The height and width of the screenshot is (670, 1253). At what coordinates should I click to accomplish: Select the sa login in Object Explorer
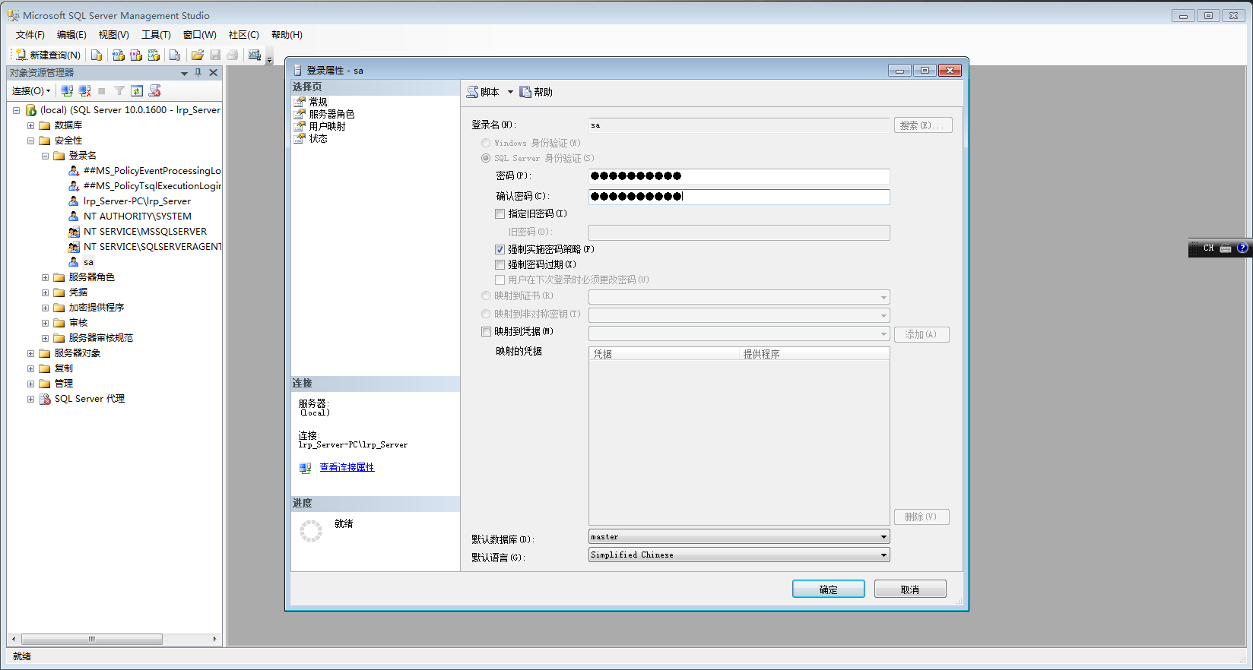[x=88, y=262]
